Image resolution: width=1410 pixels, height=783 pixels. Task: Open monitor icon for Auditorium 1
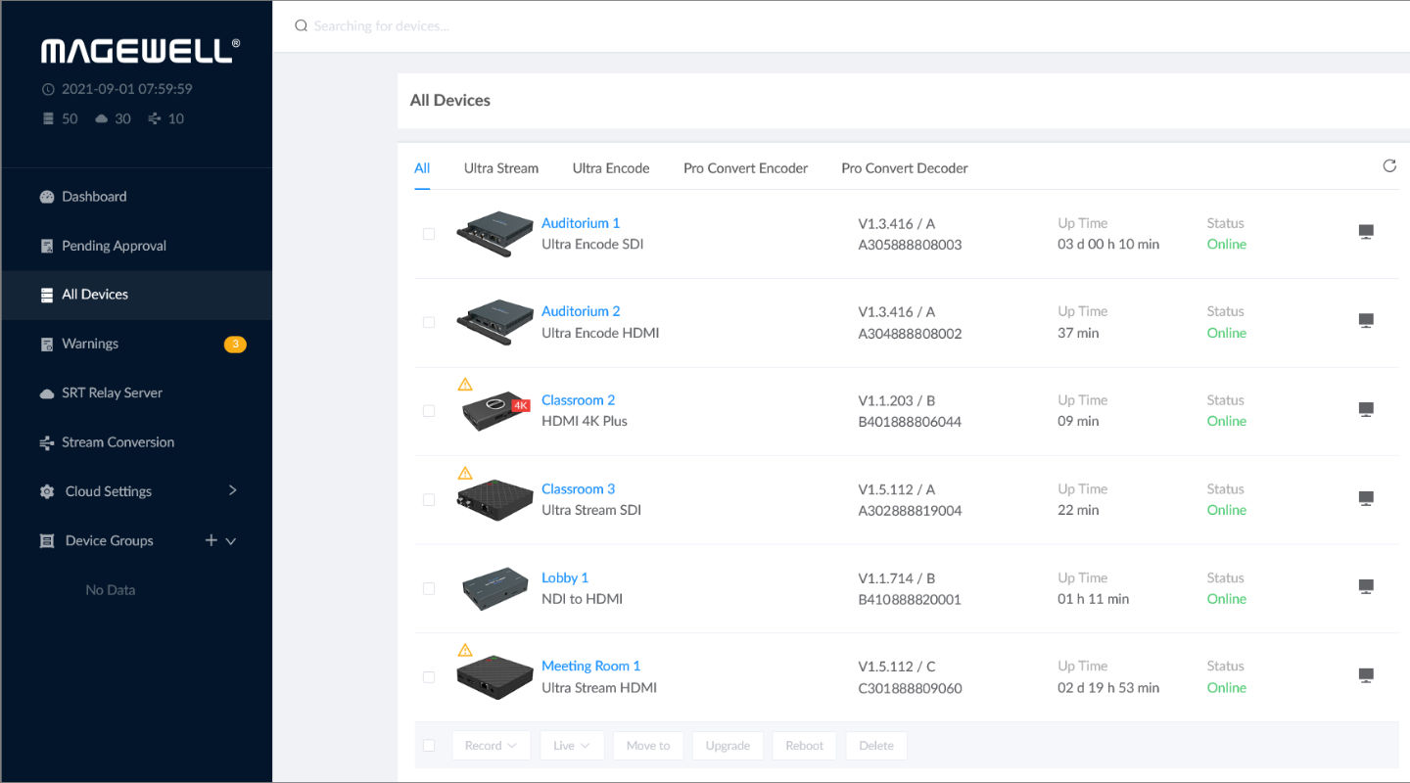click(1366, 232)
